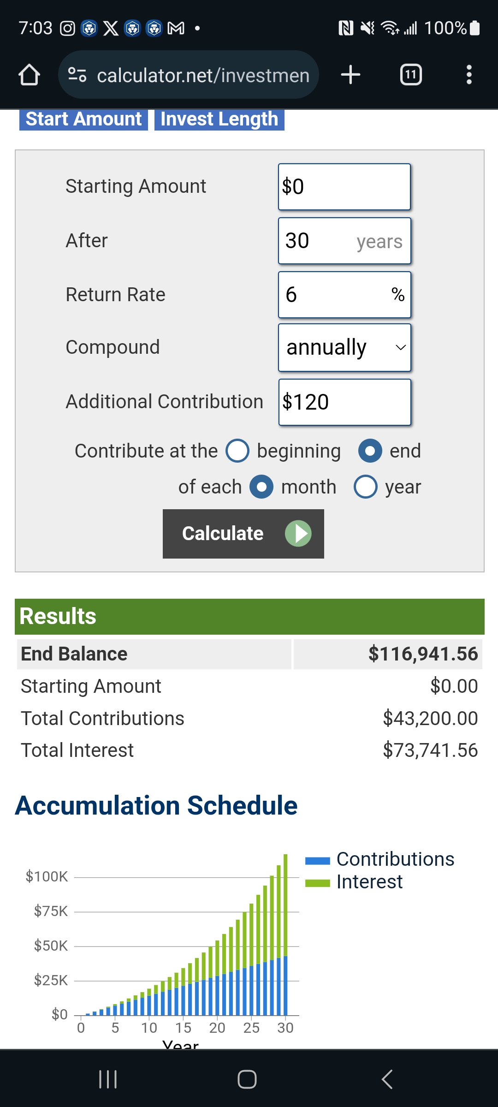Tap the calculator.net address bar URL
The height and width of the screenshot is (1107, 498).
pos(203,75)
